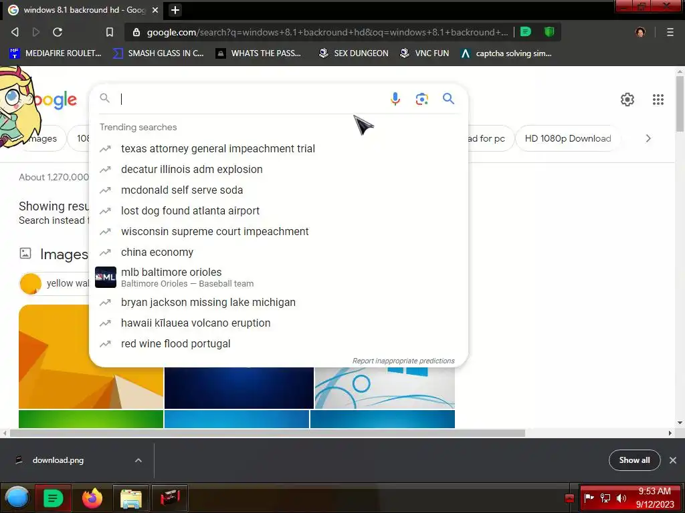685x513 pixels.
Task: Open Google settings gear
Action: tap(627, 100)
